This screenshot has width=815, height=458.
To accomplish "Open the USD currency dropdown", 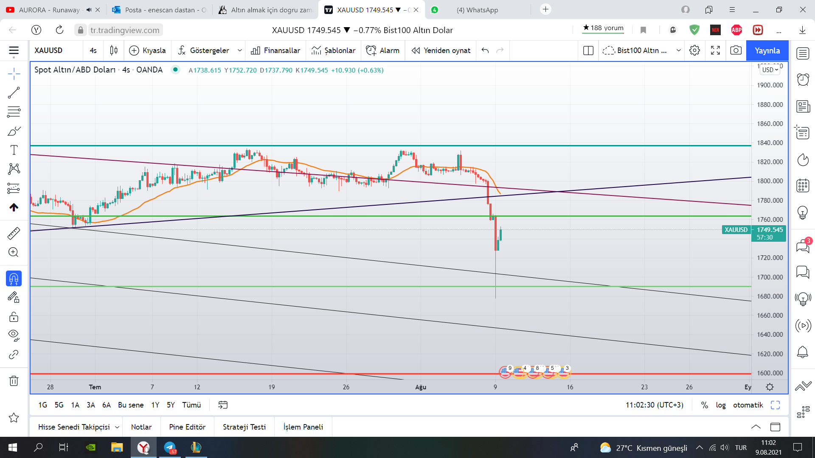I will click(770, 70).
